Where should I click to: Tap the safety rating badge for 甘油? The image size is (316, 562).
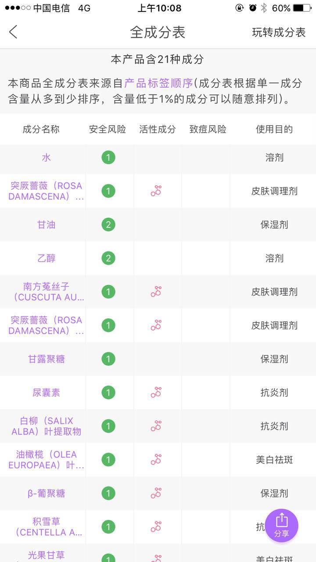click(x=108, y=225)
